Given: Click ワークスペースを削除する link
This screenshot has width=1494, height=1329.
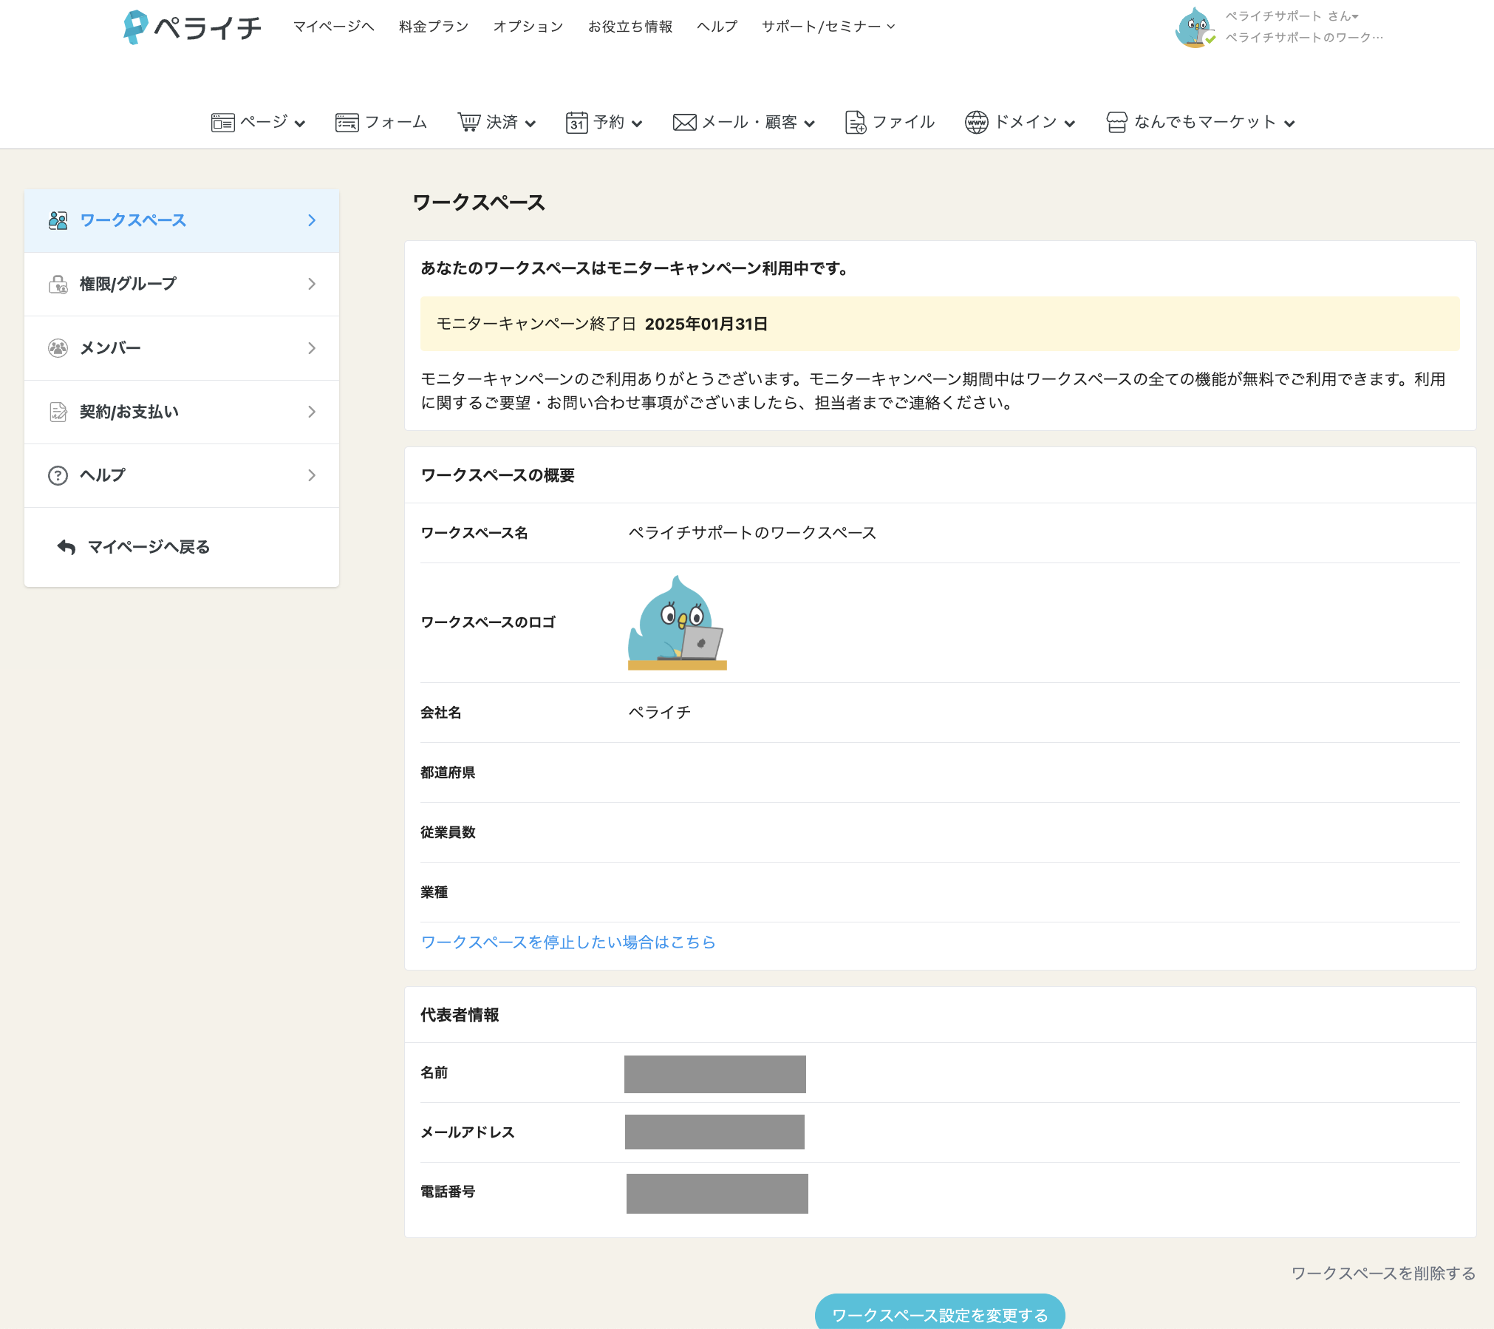Looking at the screenshot, I should (1383, 1274).
